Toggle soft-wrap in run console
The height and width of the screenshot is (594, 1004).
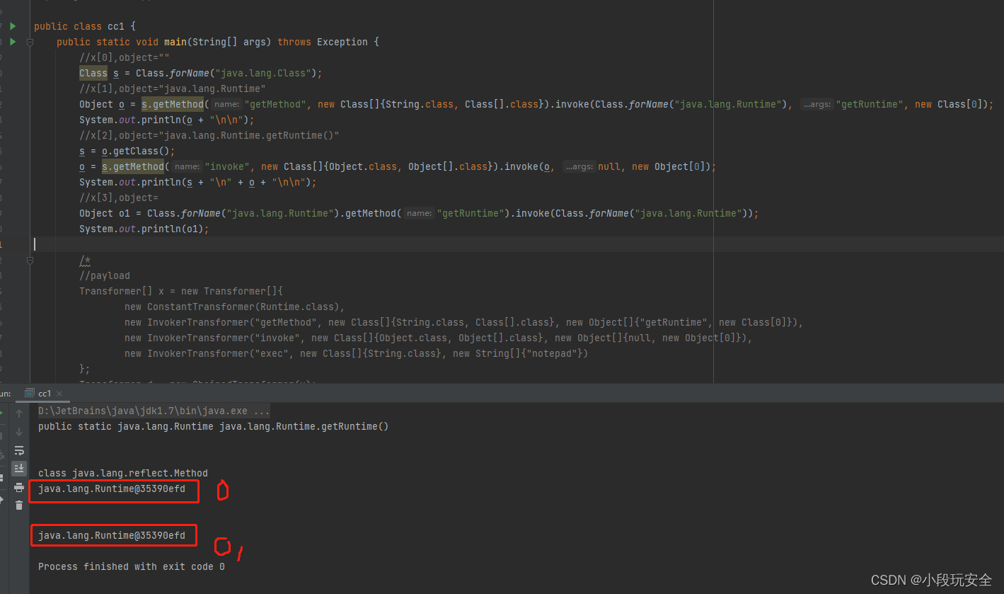point(19,450)
